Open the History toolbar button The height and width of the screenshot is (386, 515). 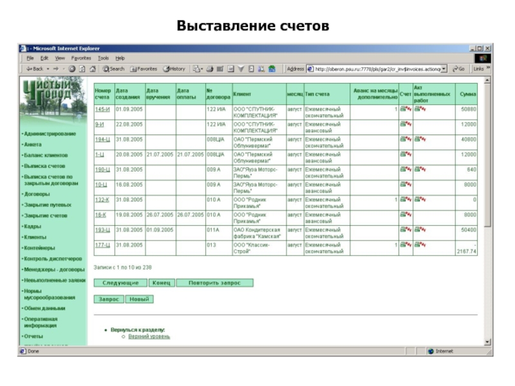pyautogui.click(x=174, y=69)
